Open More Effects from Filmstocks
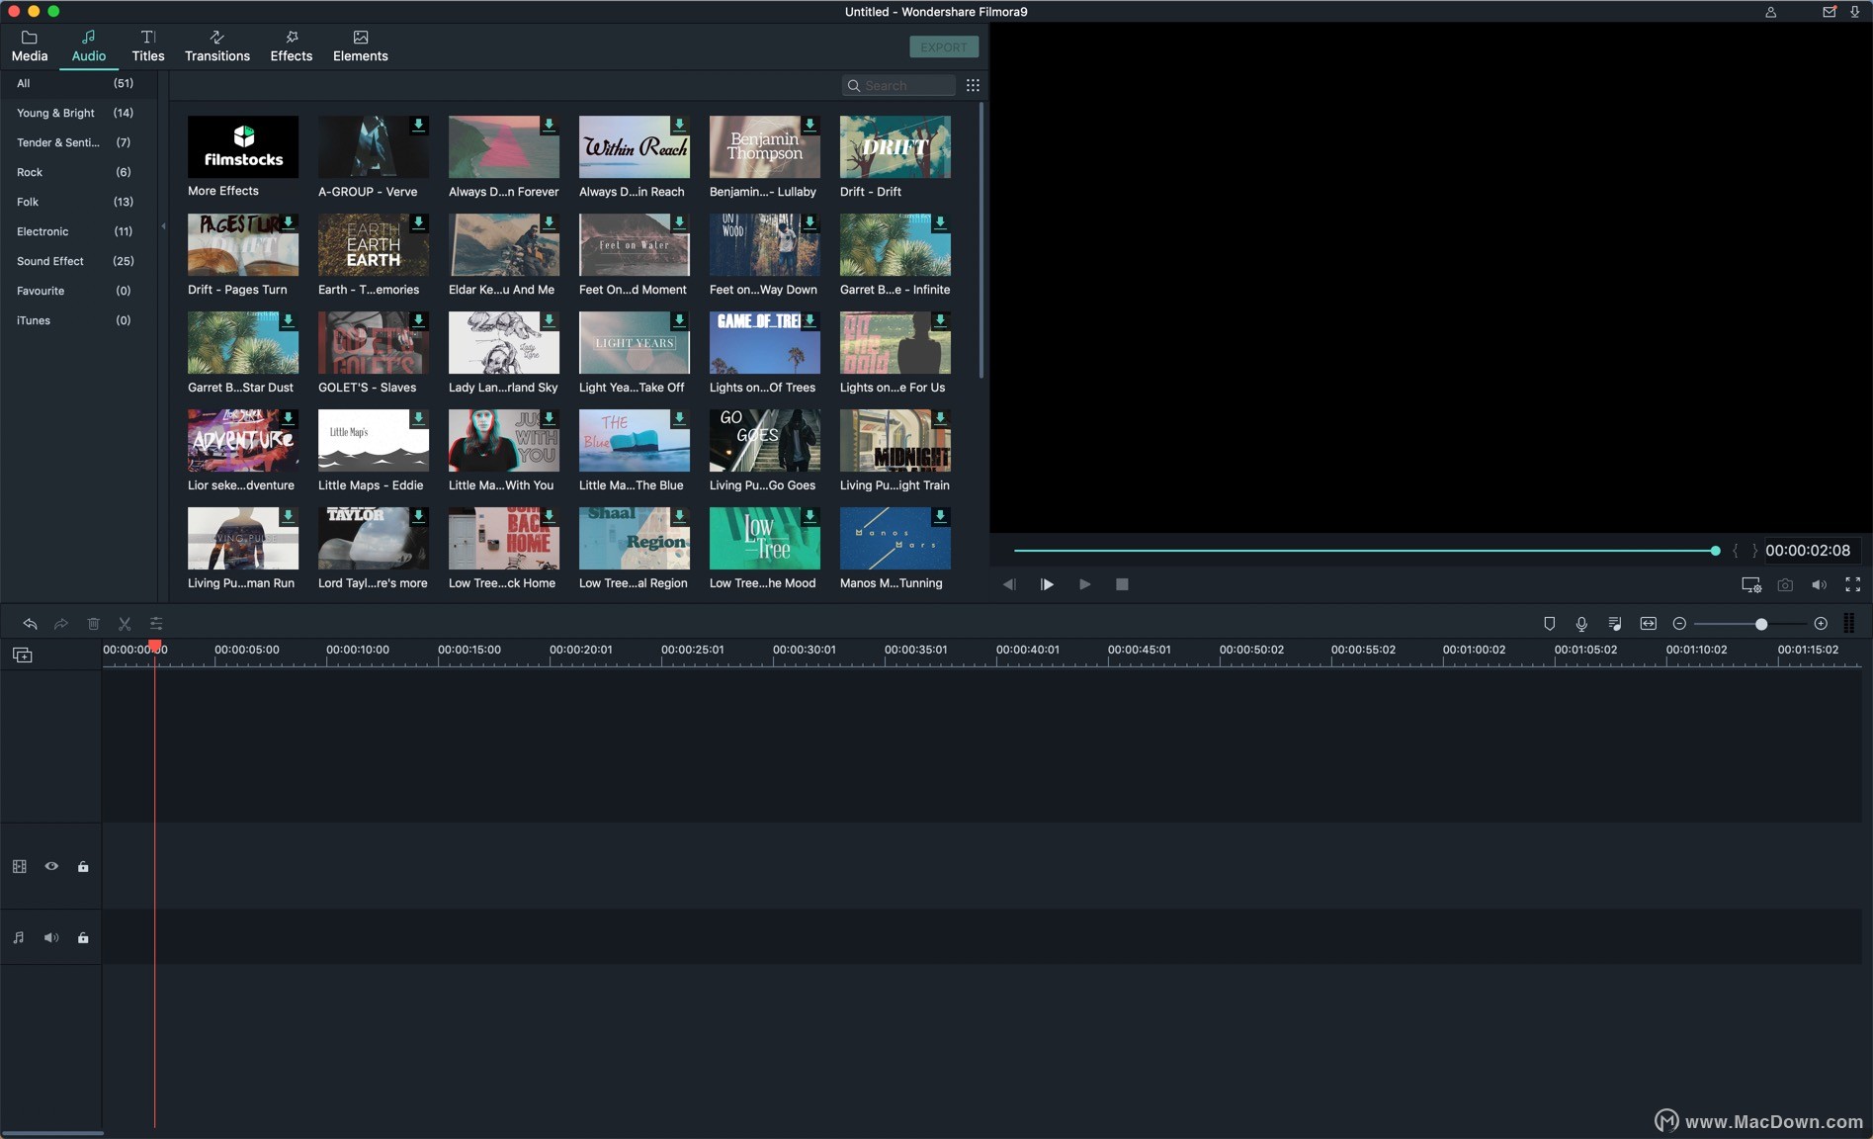1873x1139 pixels. pyautogui.click(x=242, y=146)
